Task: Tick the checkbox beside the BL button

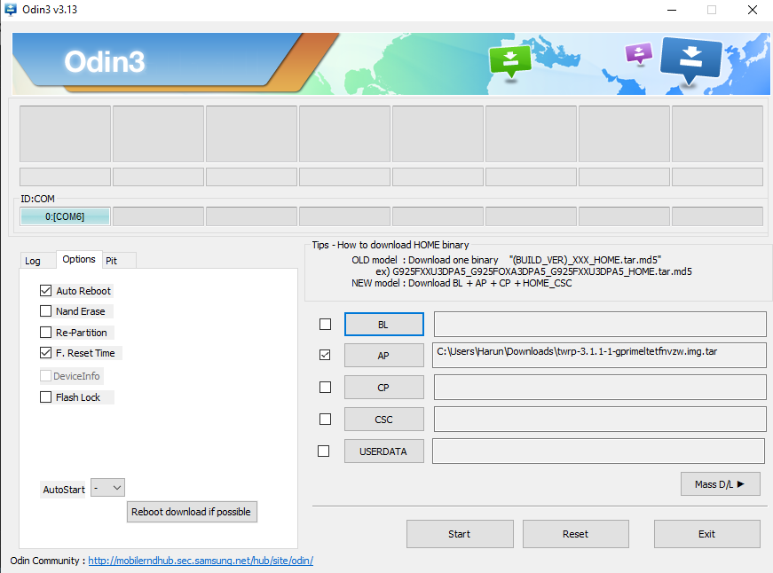Action: [325, 324]
